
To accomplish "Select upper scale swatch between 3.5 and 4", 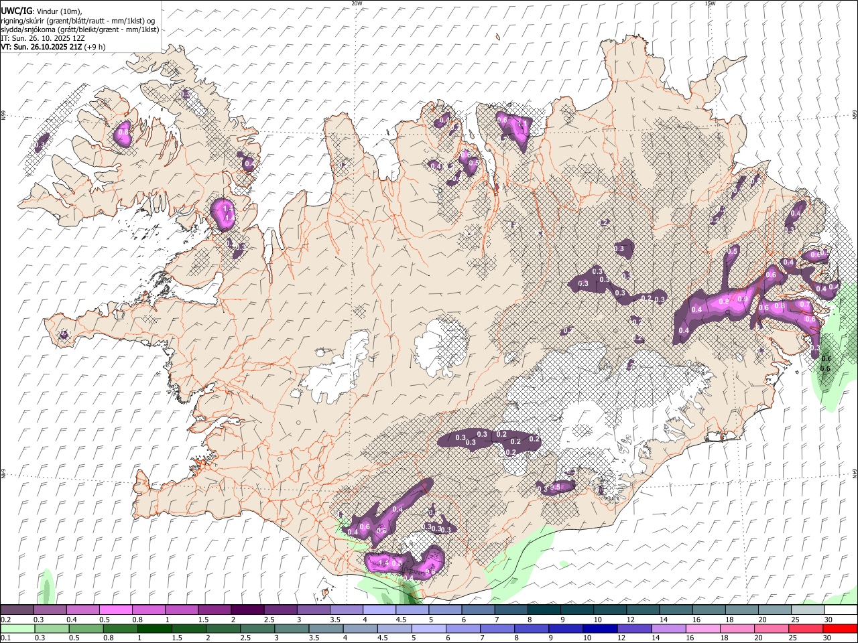I will click(346, 610).
